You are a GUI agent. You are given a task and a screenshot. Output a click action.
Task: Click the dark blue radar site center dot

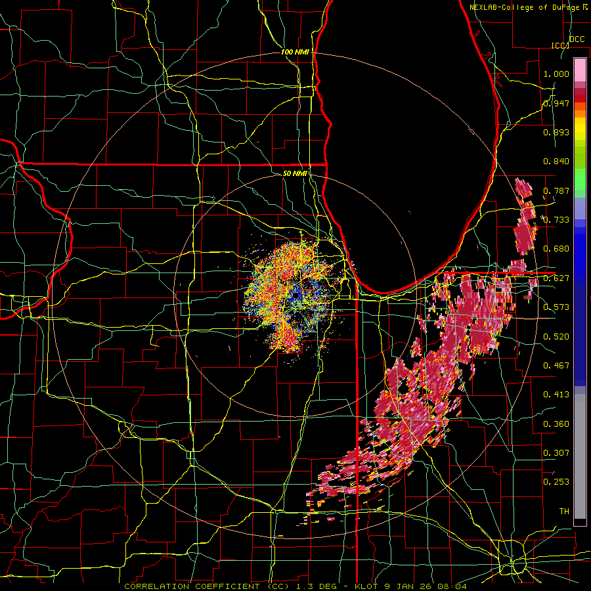click(x=295, y=295)
